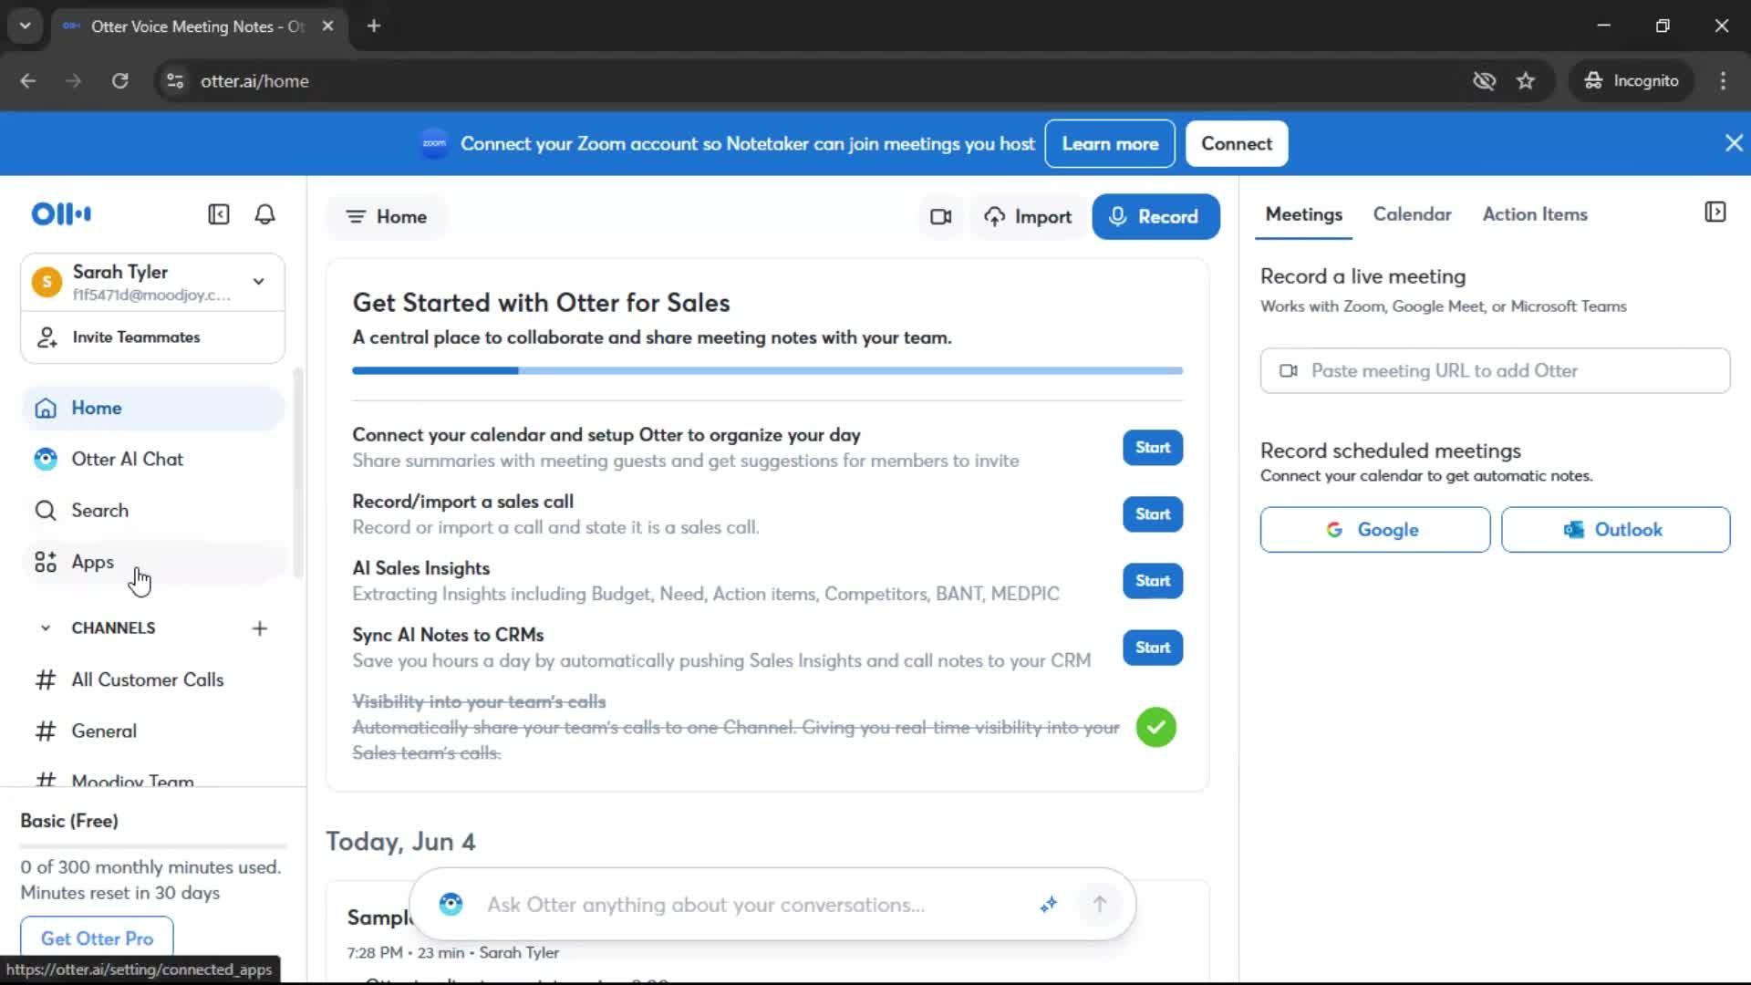Start the AI Sales Insights step
Image resolution: width=1751 pixels, height=985 pixels.
tap(1153, 581)
